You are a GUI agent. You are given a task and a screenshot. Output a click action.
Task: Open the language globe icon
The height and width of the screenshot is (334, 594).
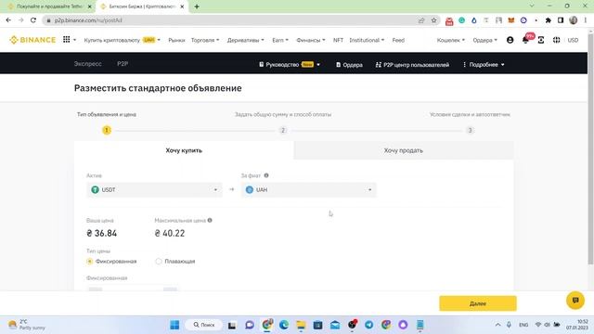click(556, 40)
